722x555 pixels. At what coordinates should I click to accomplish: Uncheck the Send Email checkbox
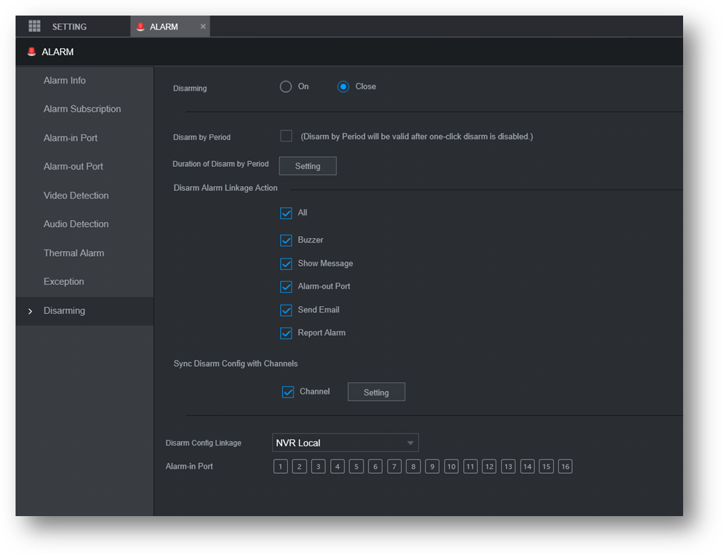pos(286,310)
